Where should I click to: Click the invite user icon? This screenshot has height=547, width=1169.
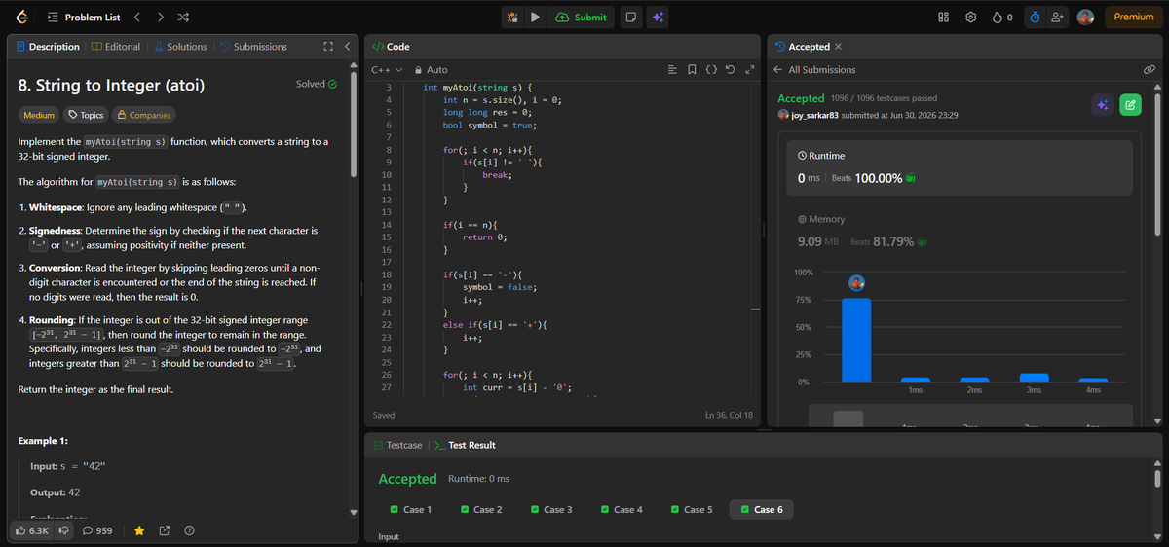pyautogui.click(x=1056, y=17)
